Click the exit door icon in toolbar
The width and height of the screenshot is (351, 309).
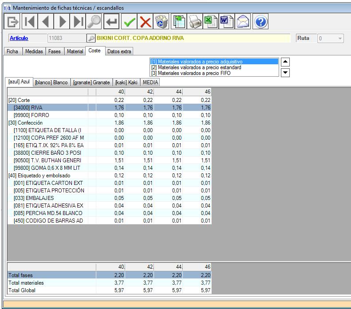12,22
